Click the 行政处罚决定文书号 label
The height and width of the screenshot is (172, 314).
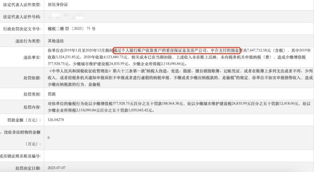[22, 29]
